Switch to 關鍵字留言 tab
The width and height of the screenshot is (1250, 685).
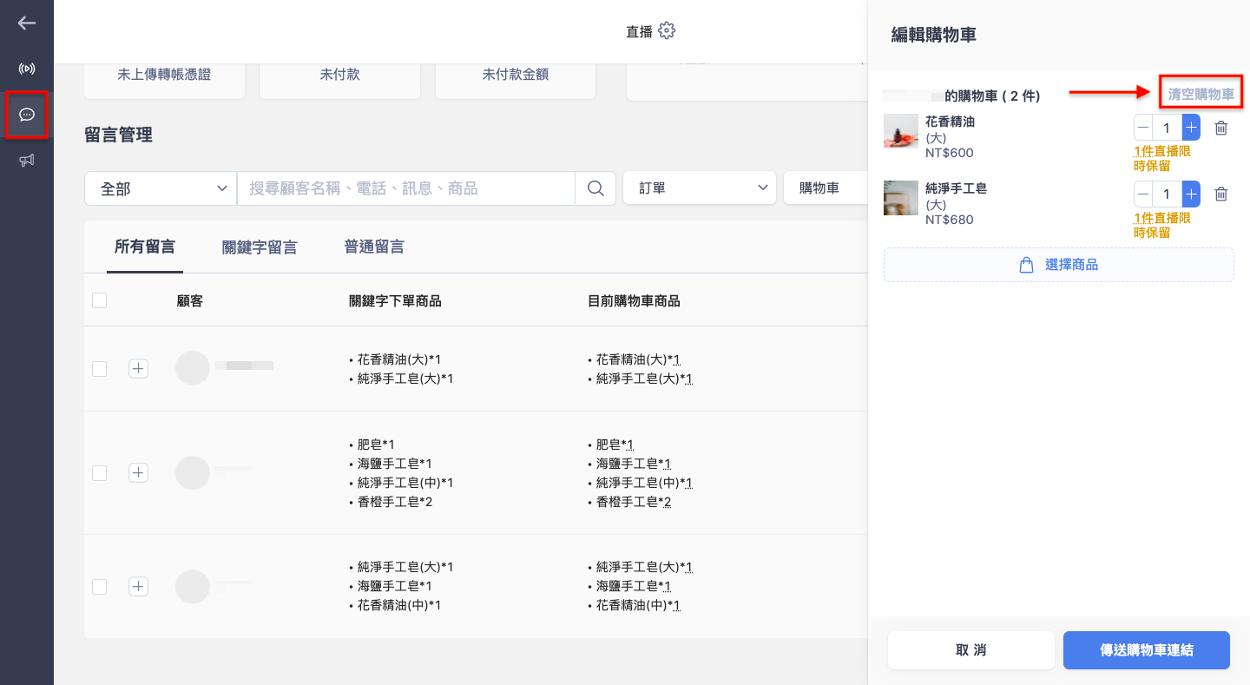[x=260, y=247]
